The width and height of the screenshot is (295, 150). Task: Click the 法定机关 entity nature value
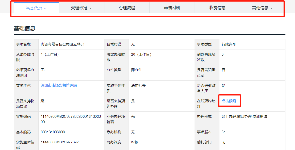coord(138,86)
